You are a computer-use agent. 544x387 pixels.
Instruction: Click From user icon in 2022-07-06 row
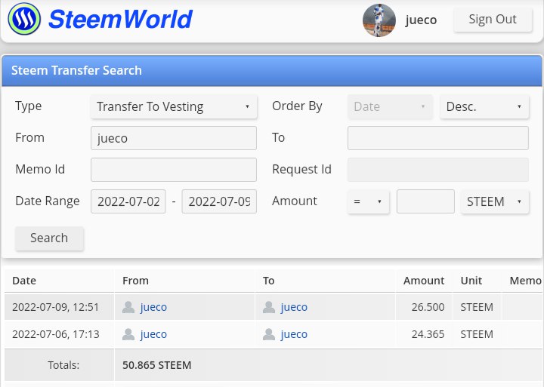pyautogui.click(x=128, y=334)
